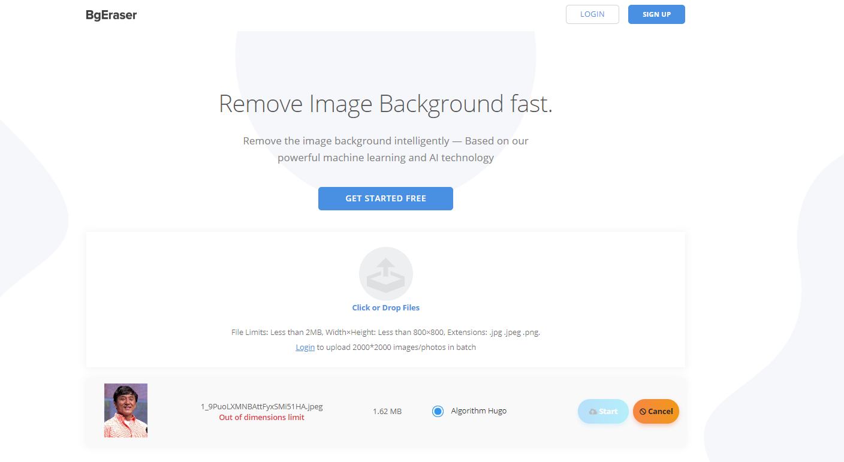
Task: Select the Algorithm Hugo radio button
Action: 438,411
